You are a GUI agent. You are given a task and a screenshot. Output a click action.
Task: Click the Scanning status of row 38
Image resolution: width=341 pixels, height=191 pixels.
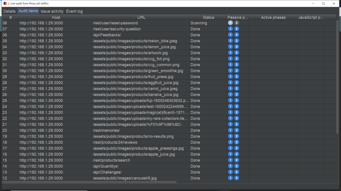[x=208, y=23]
